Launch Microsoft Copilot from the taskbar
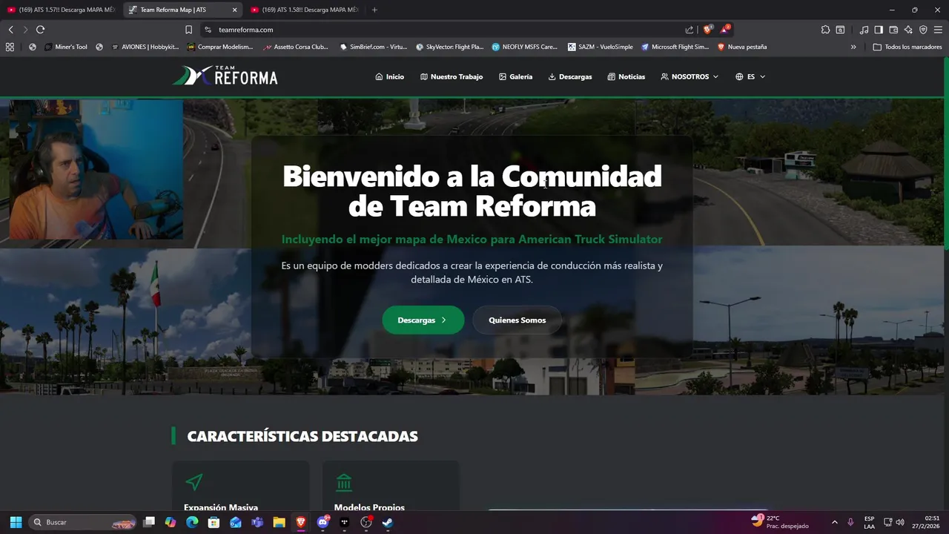This screenshot has width=949, height=534. coord(171,522)
